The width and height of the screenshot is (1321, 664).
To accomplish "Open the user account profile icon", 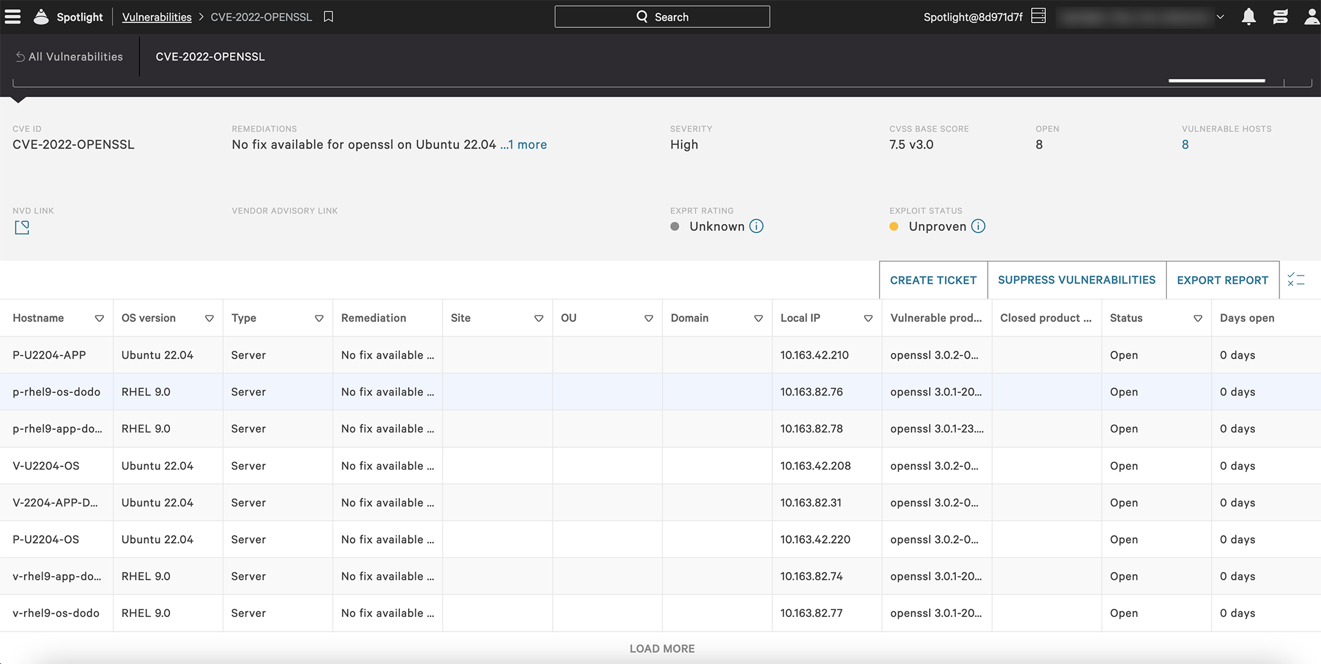I will click(1312, 16).
